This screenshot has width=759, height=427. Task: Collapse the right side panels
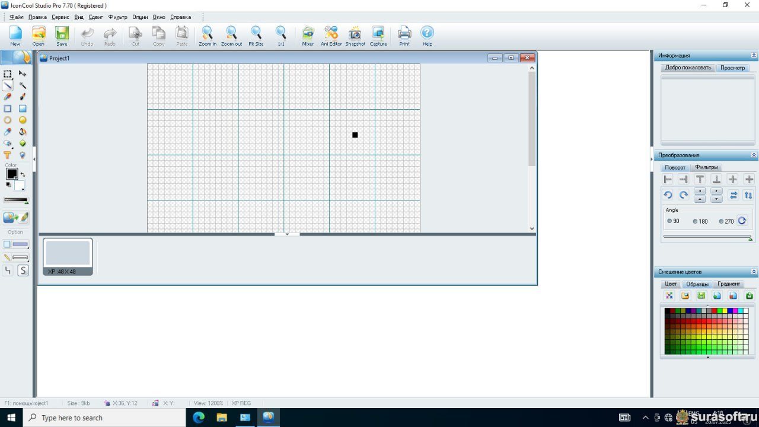[x=652, y=159]
